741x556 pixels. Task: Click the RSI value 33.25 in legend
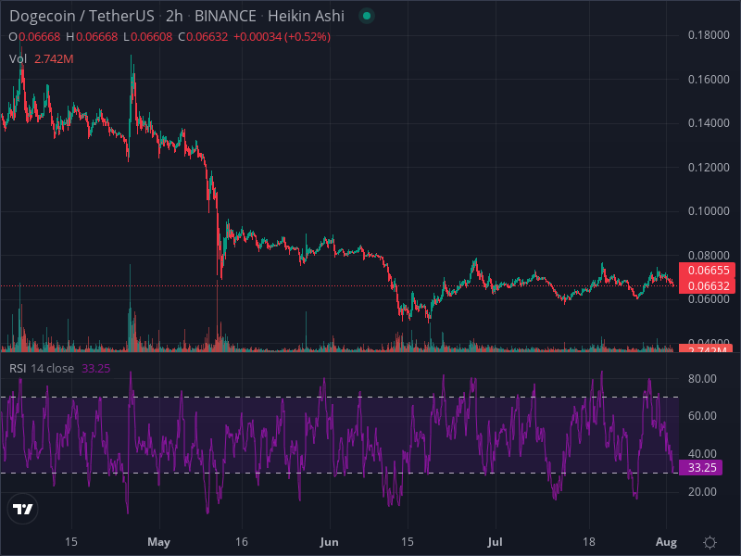click(x=96, y=368)
